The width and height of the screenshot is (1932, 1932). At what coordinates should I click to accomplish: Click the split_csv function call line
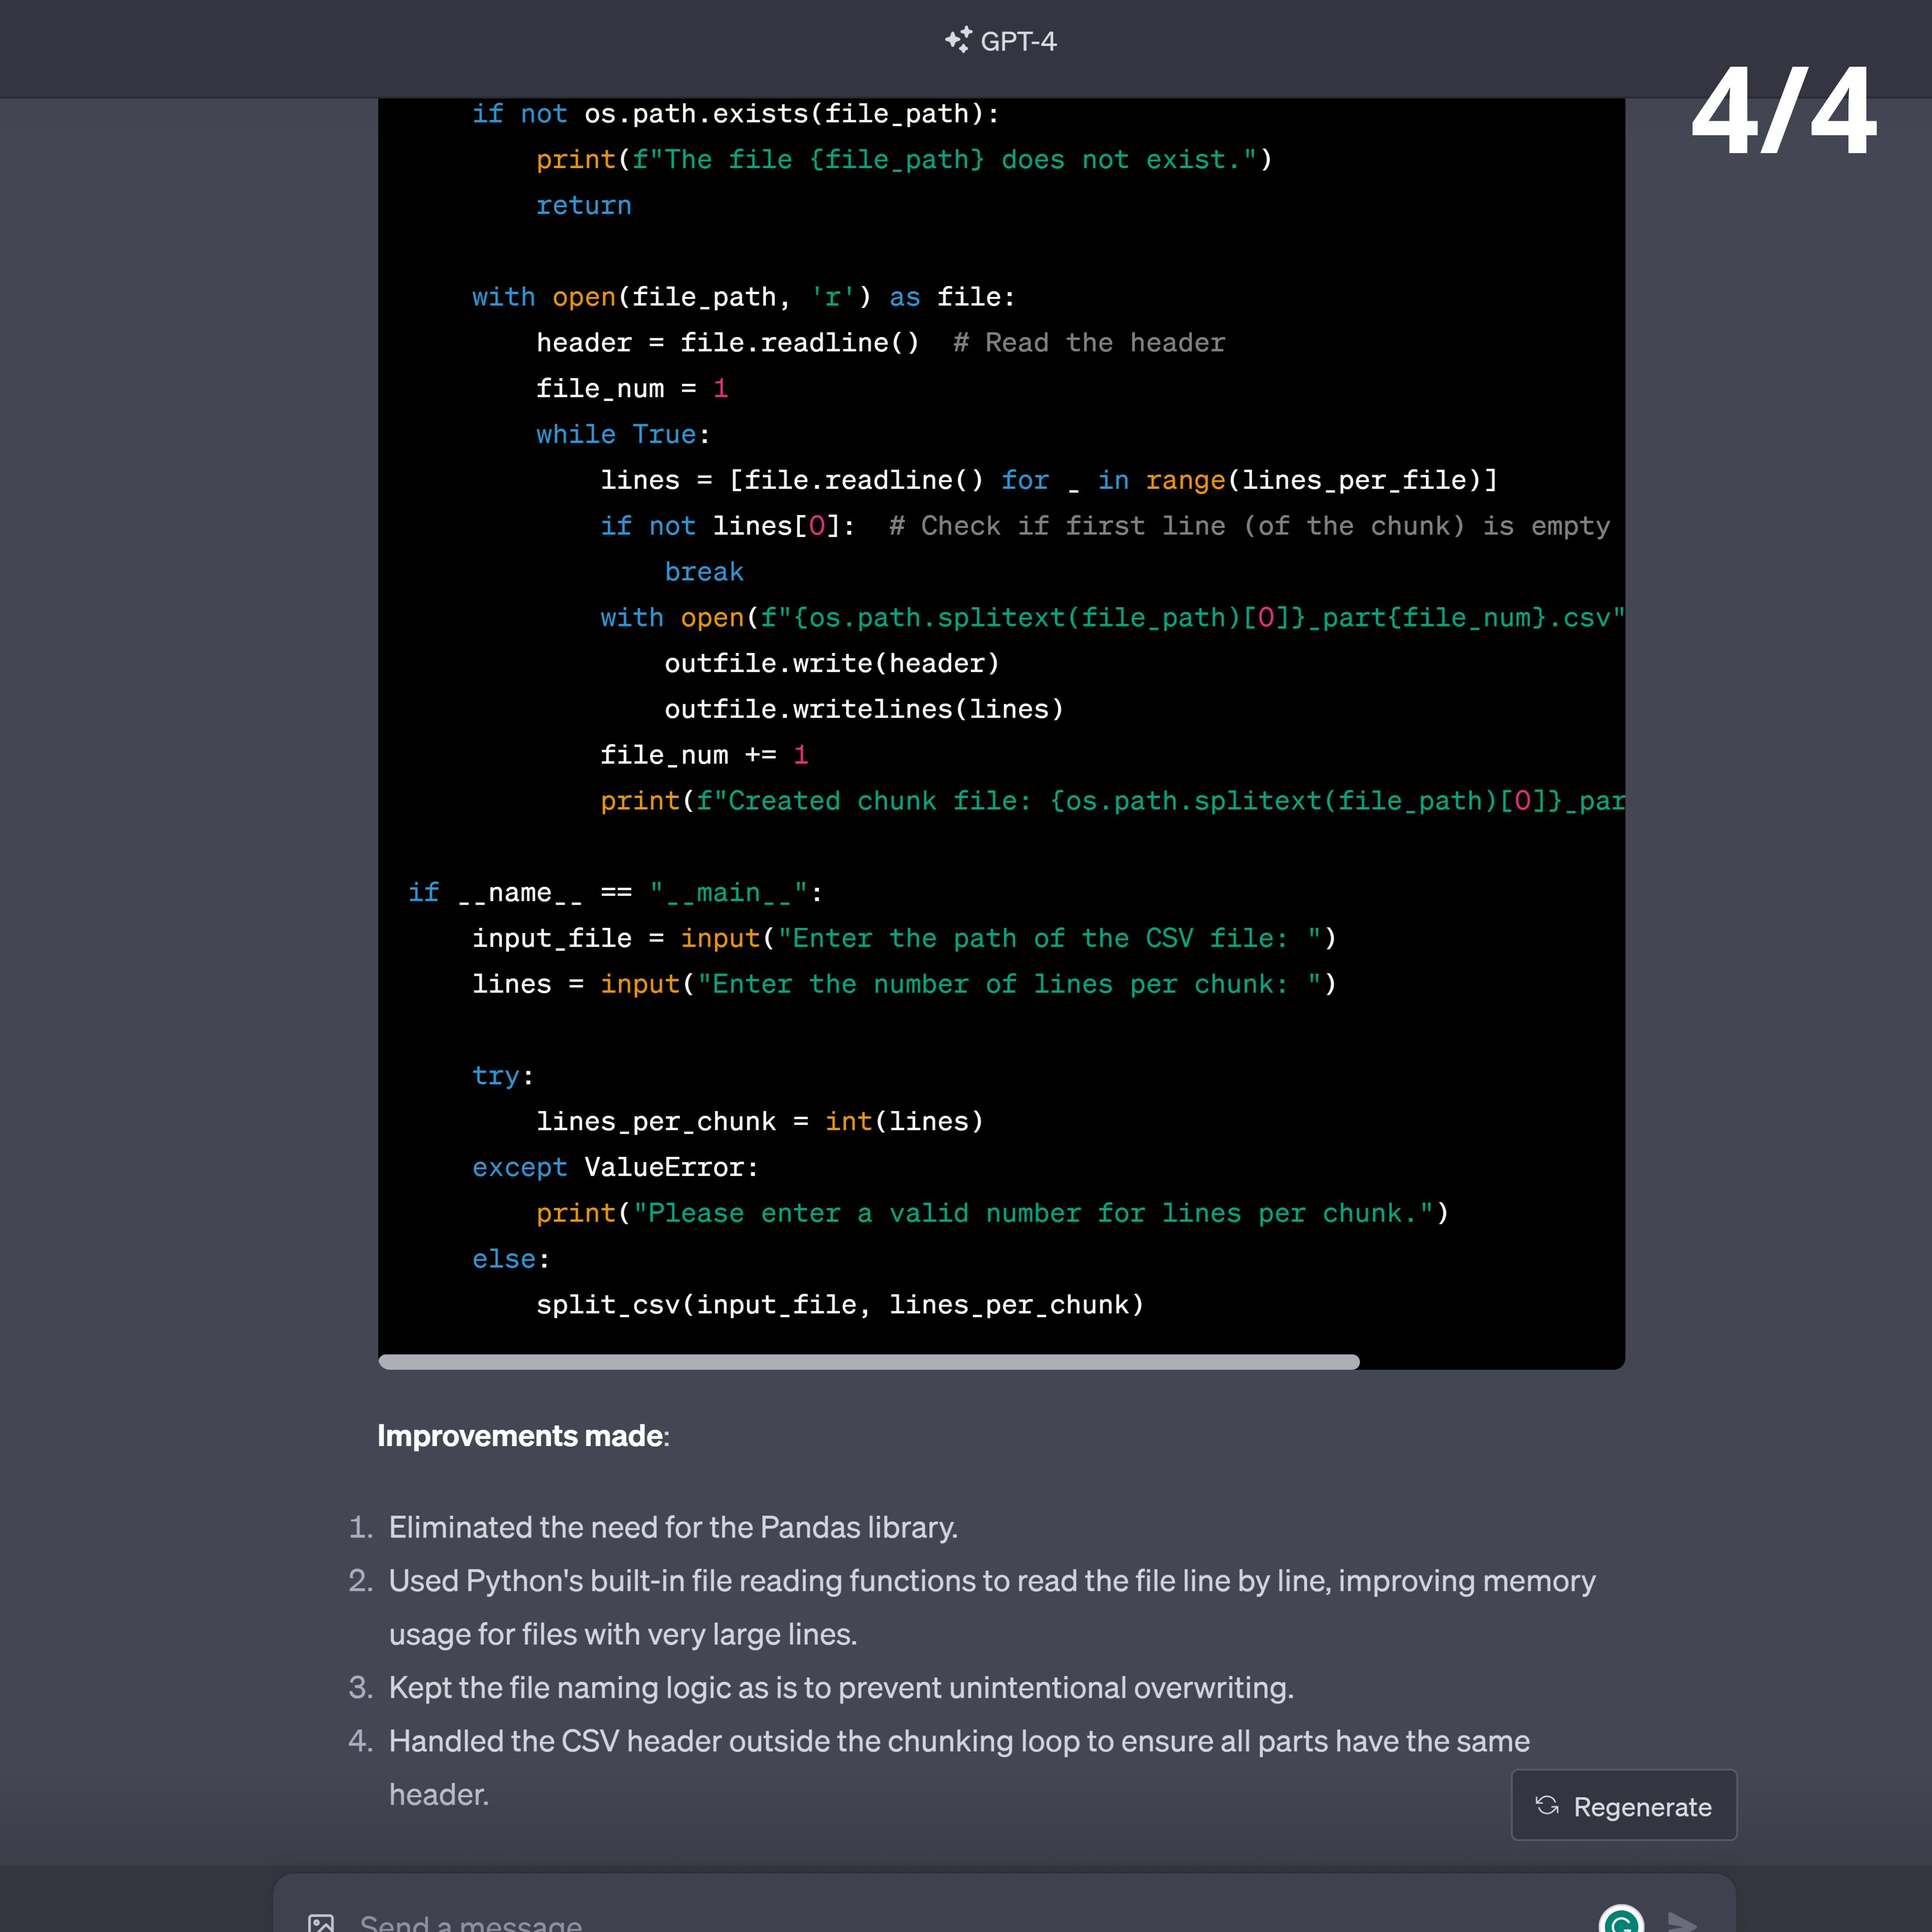click(839, 1305)
